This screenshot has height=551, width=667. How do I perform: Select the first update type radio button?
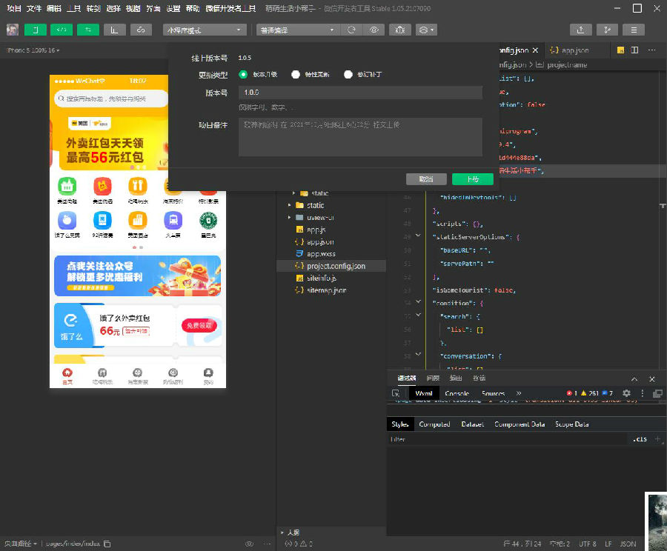(243, 75)
